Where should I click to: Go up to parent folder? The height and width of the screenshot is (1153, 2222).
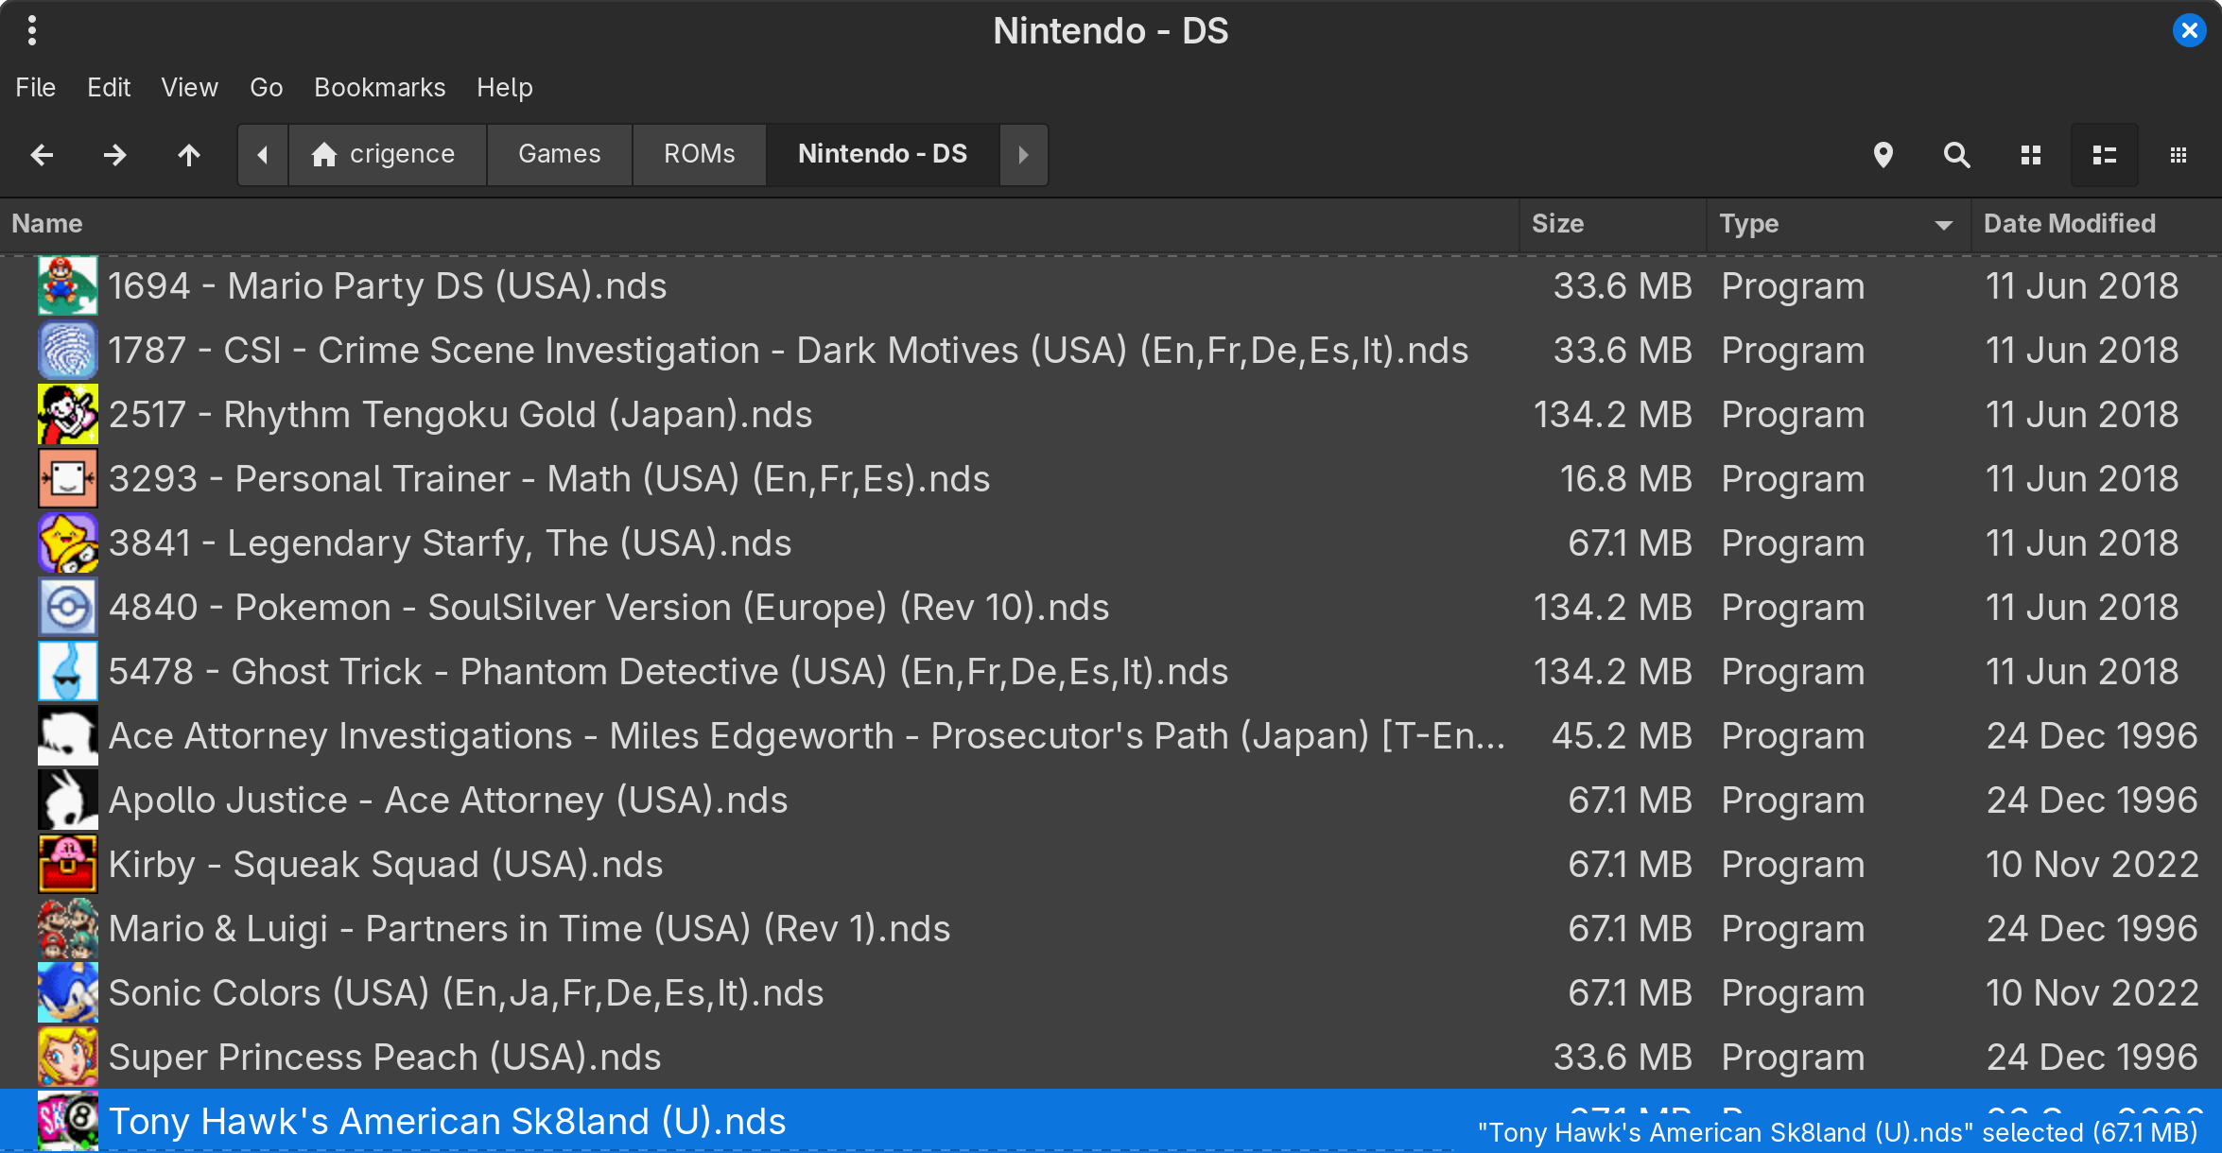(x=189, y=155)
